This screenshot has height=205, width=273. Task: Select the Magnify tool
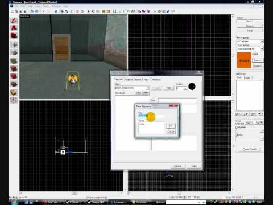[14, 28]
